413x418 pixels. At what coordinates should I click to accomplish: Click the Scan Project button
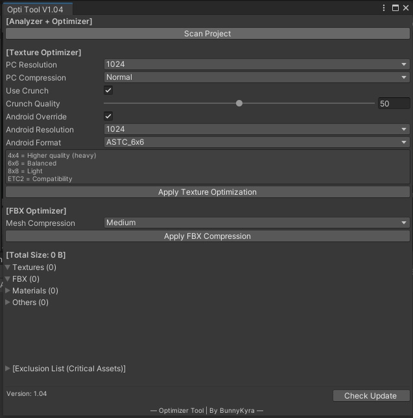[x=207, y=34]
